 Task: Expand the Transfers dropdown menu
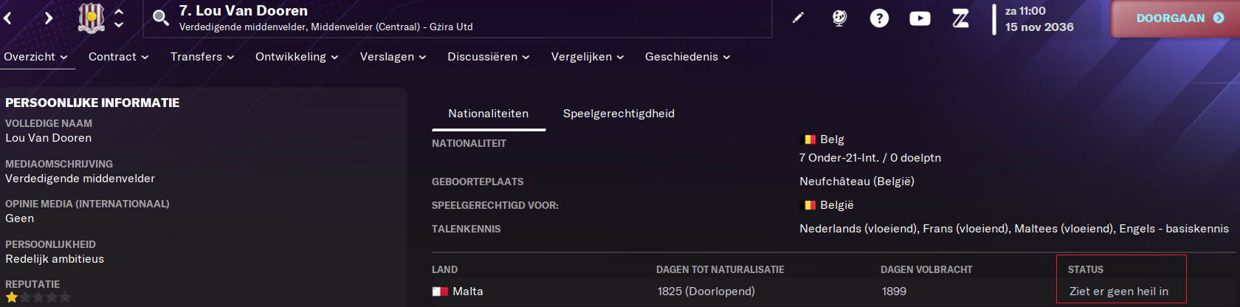click(x=202, y=57)
